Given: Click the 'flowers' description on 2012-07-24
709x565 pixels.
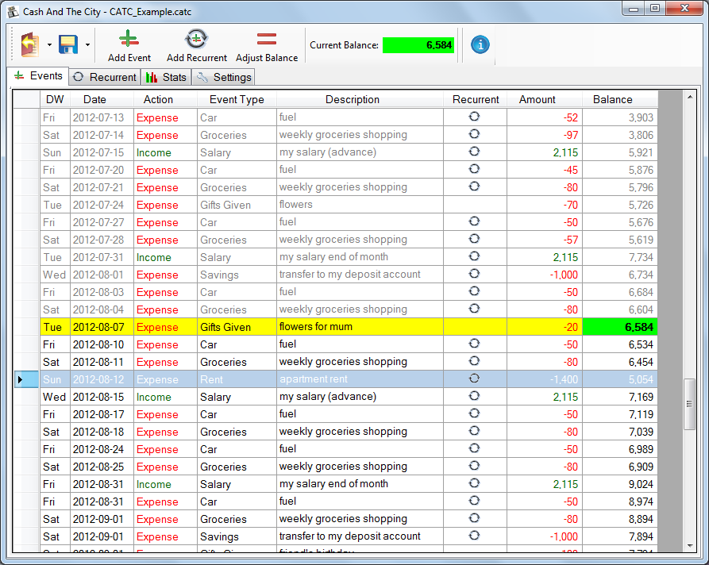Looking at the screenshot, I should pyautogui.click(x=360, y=205).
